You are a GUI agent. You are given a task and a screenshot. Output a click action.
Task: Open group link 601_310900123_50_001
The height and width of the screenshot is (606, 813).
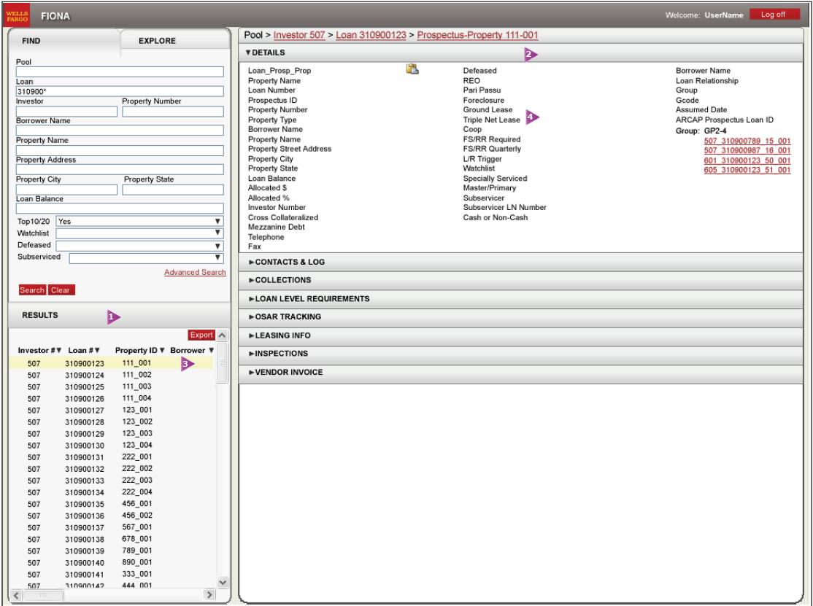(x=747, y=160)
